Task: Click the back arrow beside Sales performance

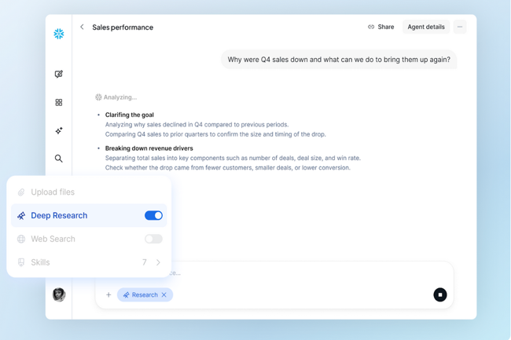Action: point(82,27)
